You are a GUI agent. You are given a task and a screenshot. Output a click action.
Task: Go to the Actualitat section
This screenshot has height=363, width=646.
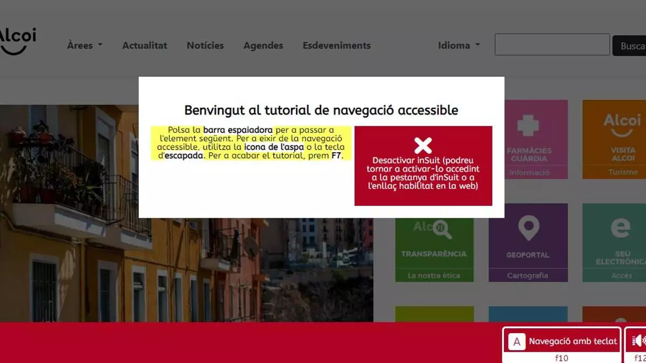pos(144,46)
